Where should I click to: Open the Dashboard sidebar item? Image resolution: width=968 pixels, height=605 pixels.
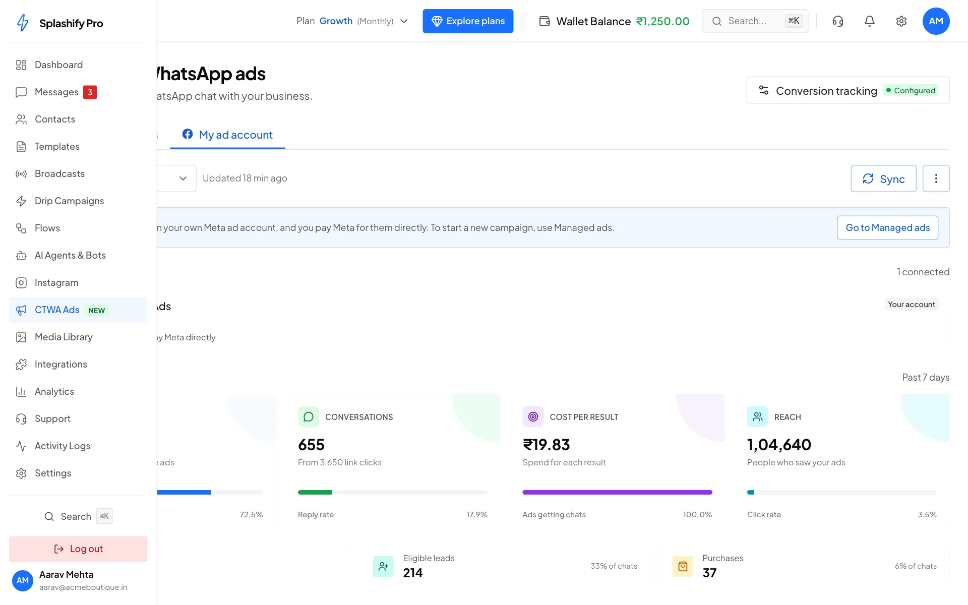[78, 65]
